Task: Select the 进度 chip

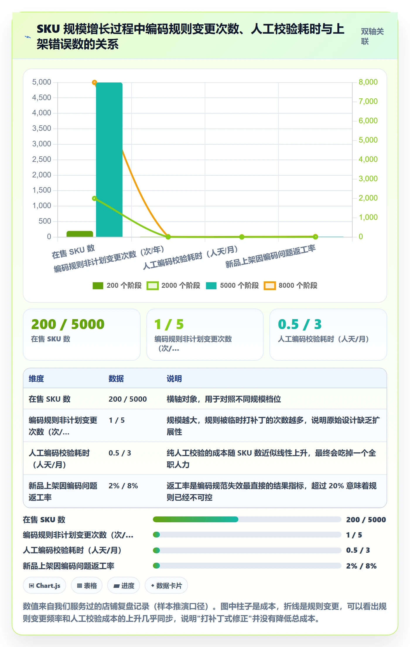Action: tap(124, 586)
